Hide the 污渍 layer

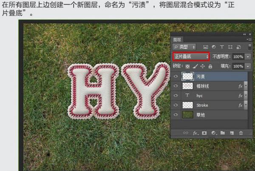(x=176, y=77)
